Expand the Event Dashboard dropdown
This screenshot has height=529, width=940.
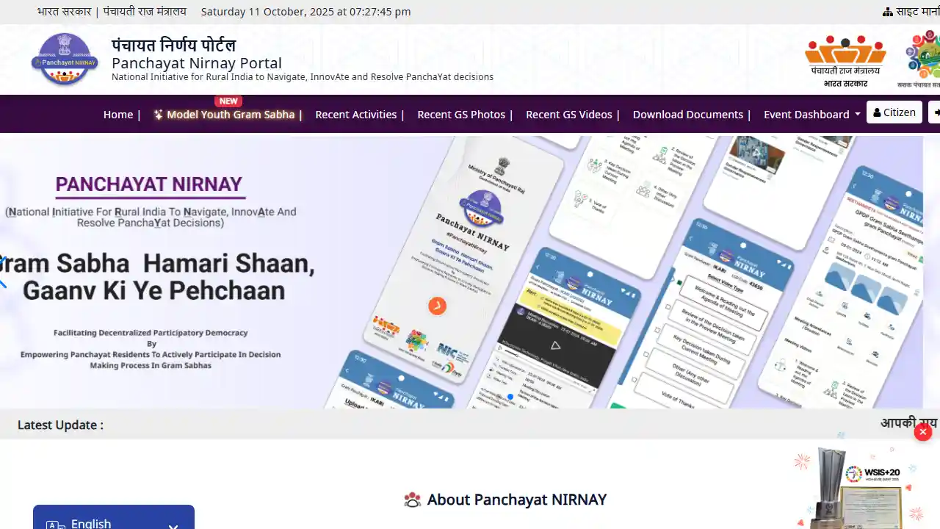pyautogui.click(x=811, y=115)
